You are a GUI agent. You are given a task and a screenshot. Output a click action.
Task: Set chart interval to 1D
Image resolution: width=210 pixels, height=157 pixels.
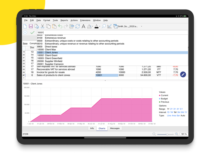click(168, 112)
